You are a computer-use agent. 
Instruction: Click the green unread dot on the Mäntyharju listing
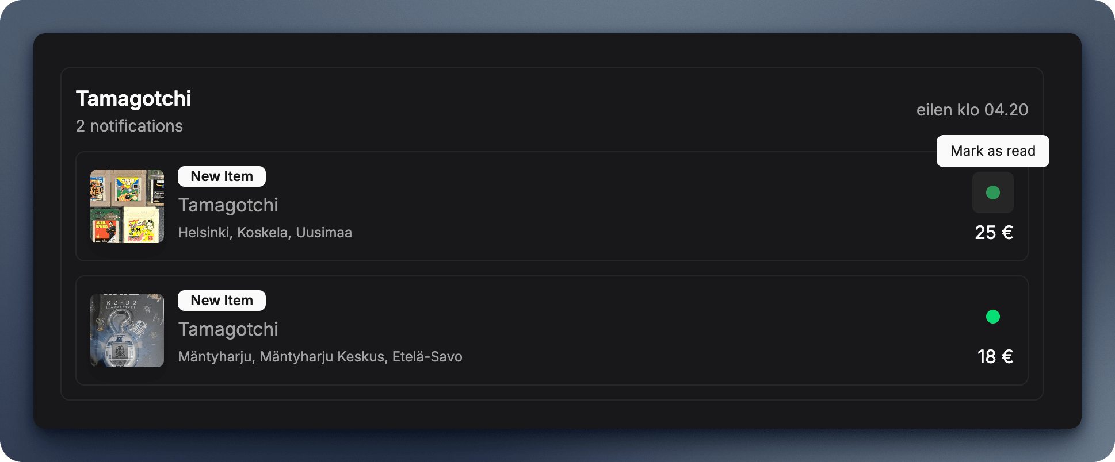(x=994, y=317)
